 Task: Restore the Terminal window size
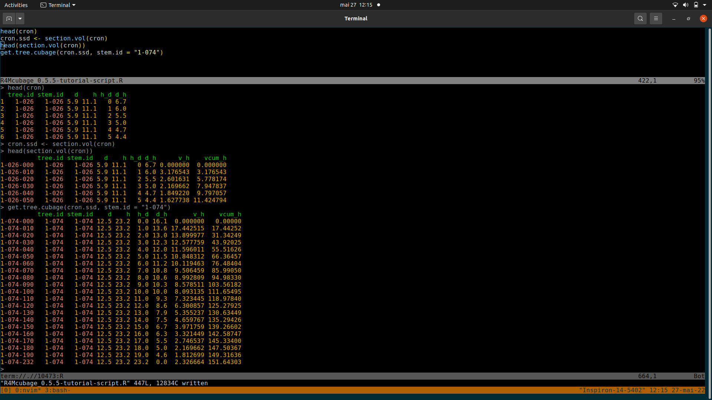(x=688, y=19)
